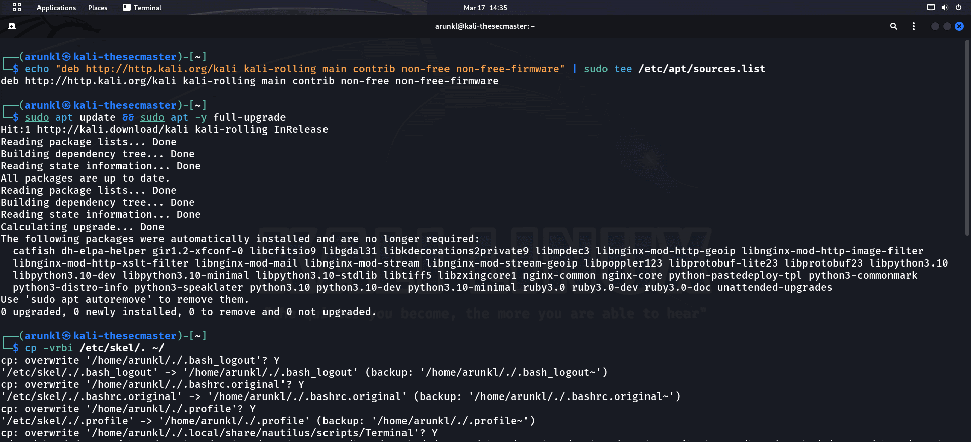Click the package name libnginx-mod-http-image-filter
Image resolution: width=971 pixels, height=442 pixels.
832,251
